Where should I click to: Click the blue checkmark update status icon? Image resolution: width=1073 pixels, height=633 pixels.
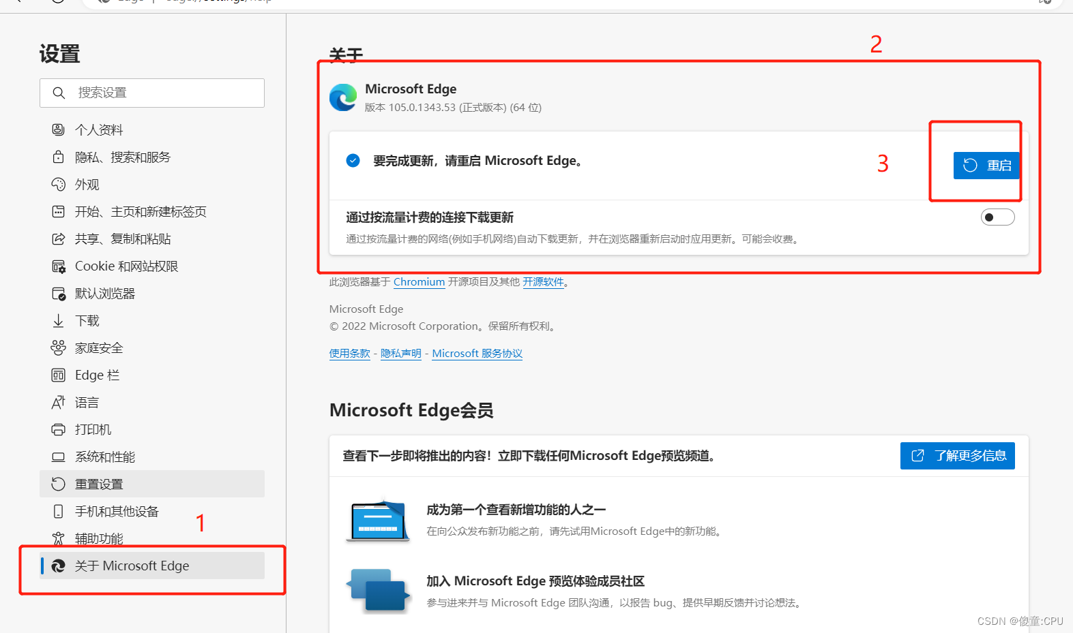[353, 161]
